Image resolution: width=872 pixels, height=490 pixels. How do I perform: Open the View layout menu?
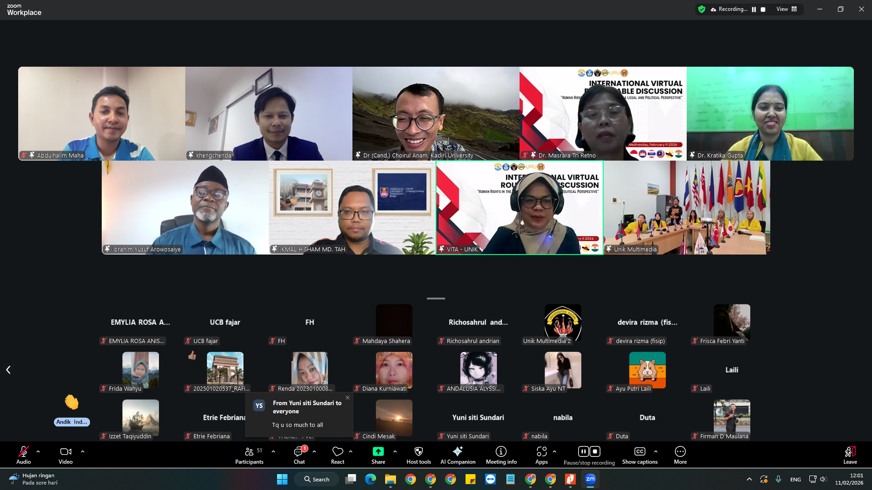point(787,9)
